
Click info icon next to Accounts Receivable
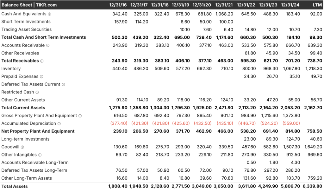[x=48, y=45]
